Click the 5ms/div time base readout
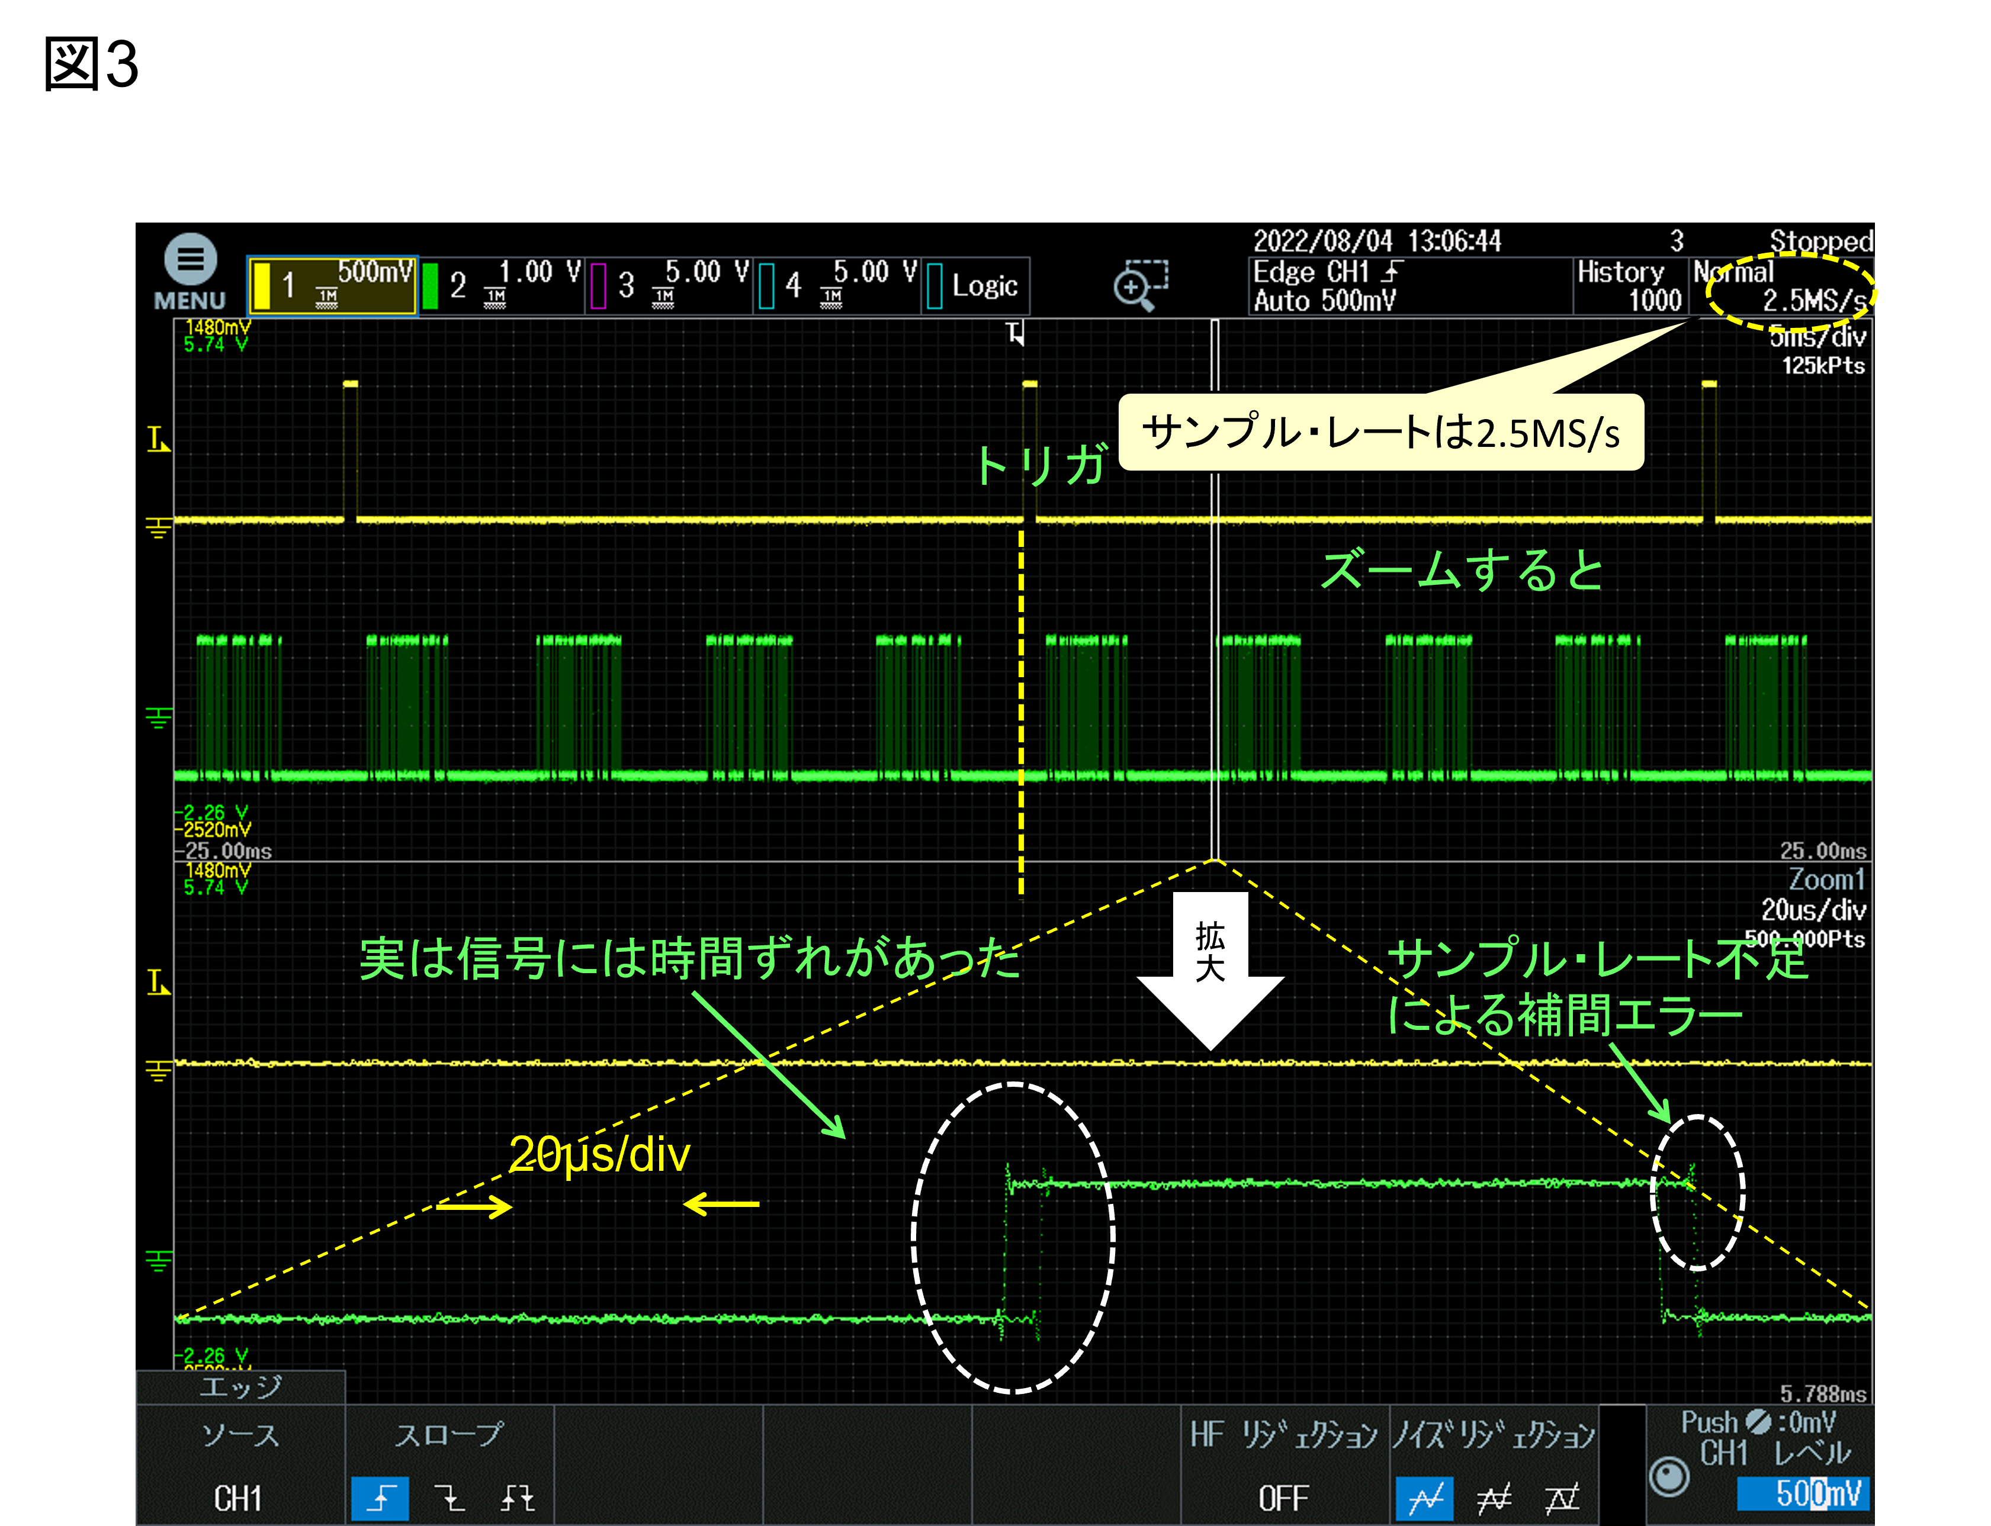The image size is (1991, 1526). (1816, 337)
